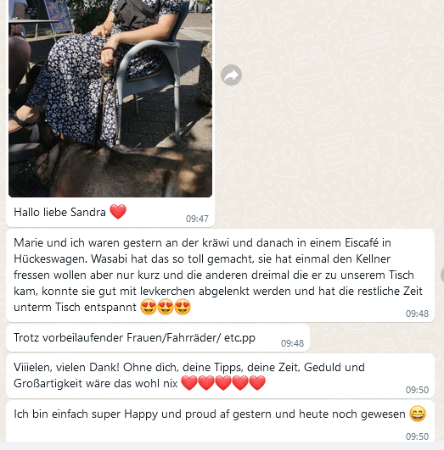Select the 'Trotz vorbeilaufender Frauen' message
Viewport: 444px width, 450px height.
click(158, 338)
